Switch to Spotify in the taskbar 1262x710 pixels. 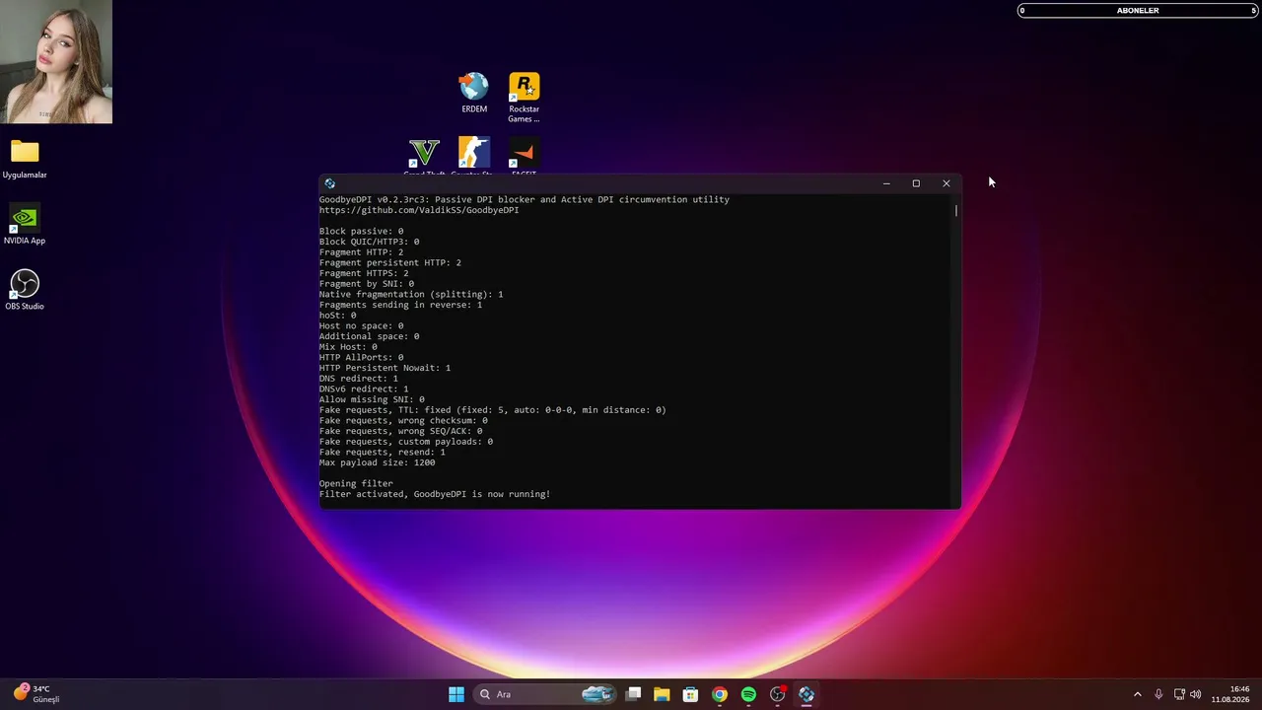coord(748,694)
